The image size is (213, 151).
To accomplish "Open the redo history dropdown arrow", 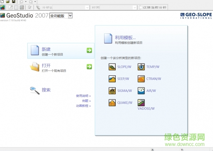I will tap(35, 2).
